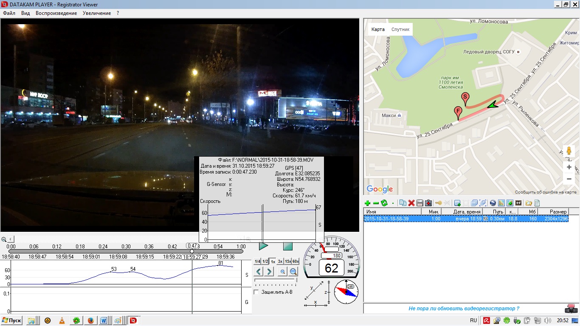Enable the Зациклить A-B checkbox

click(x=256, y=292)
